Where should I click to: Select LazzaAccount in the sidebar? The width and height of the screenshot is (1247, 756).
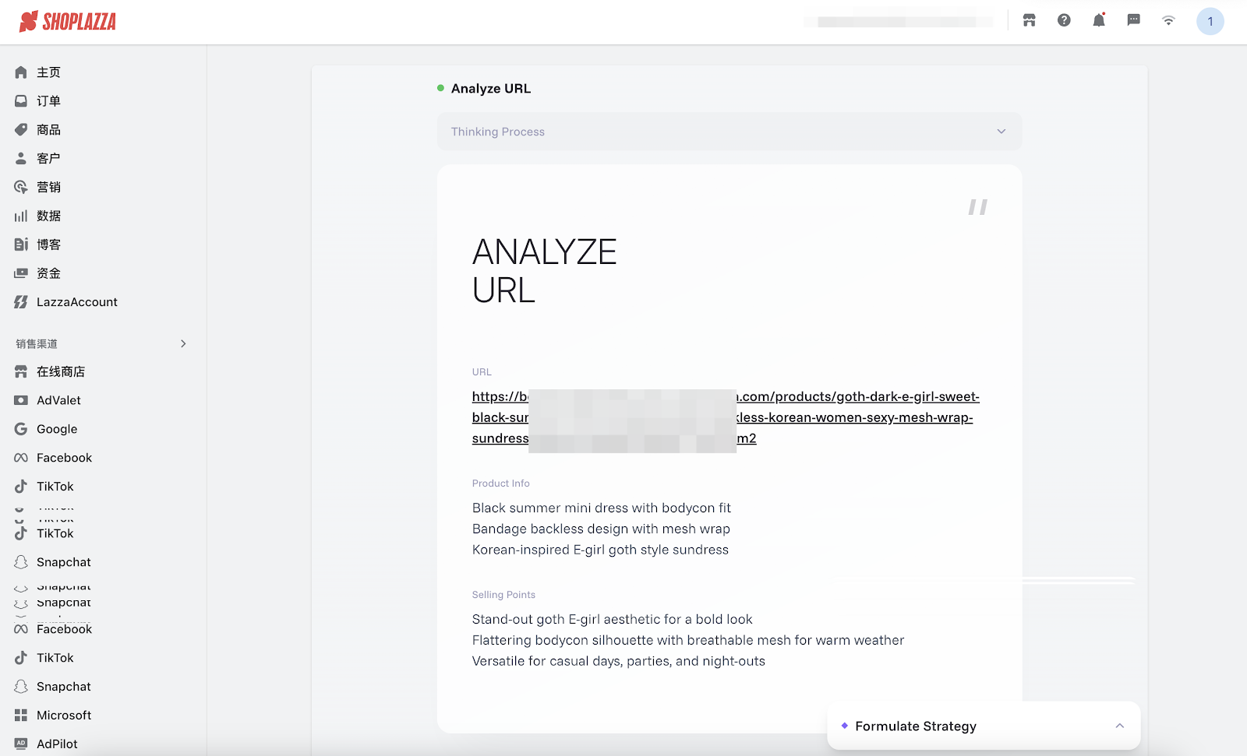tap(76, 302)
